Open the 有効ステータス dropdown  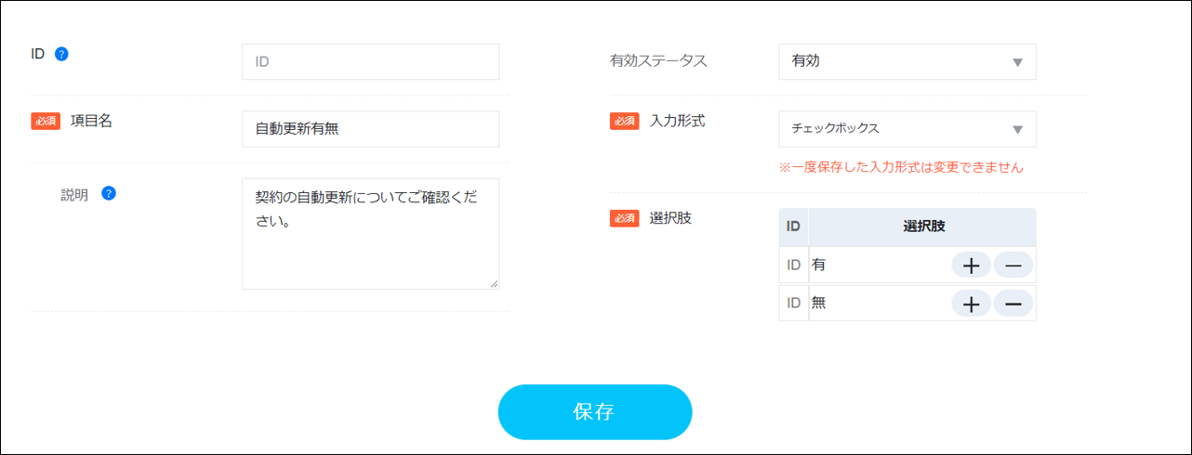(x=907, y=62)
